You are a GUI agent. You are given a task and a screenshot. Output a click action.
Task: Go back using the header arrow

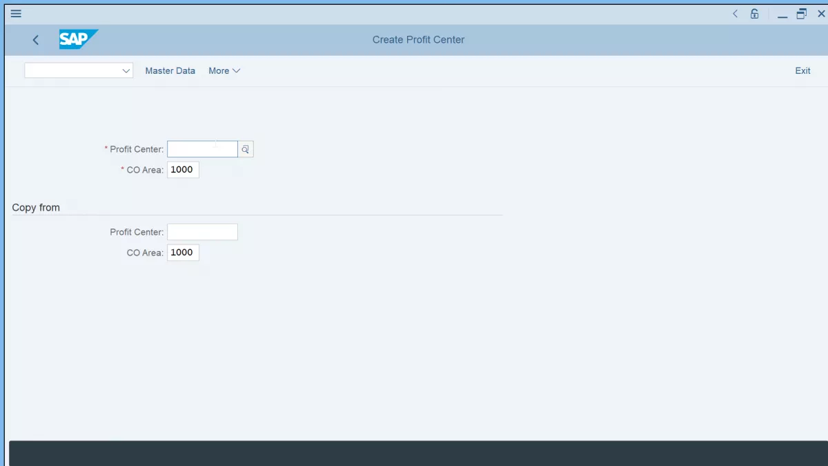[36, 40]
